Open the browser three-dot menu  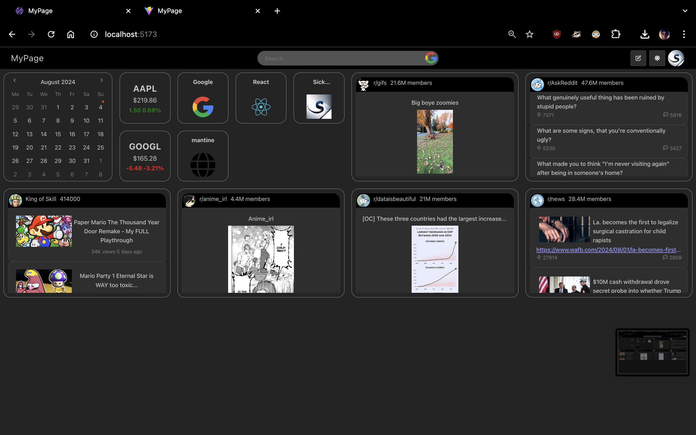point(684,34)
